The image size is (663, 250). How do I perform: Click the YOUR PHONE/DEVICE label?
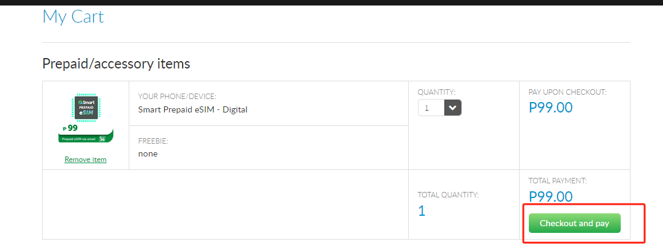[177, 97]
